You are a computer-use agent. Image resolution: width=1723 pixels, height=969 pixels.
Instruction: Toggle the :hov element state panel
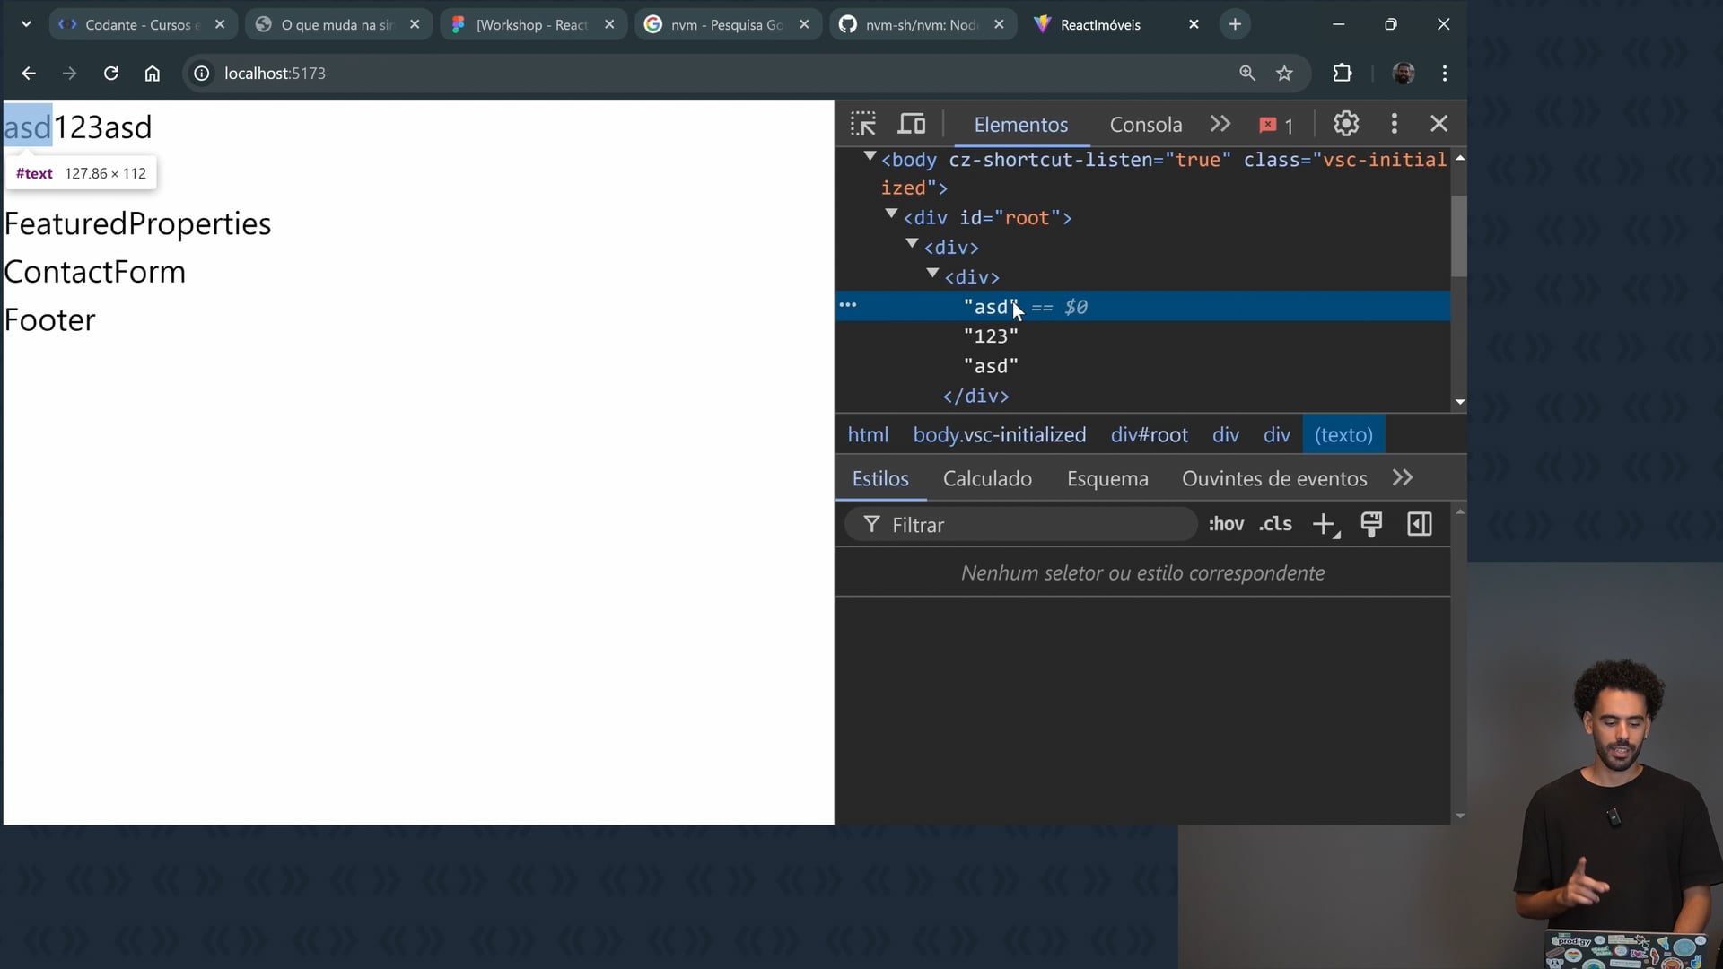pyautogui.click(x=1226, y=525)
